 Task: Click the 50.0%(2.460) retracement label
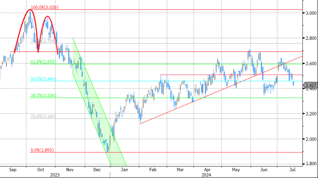[43, 79]
